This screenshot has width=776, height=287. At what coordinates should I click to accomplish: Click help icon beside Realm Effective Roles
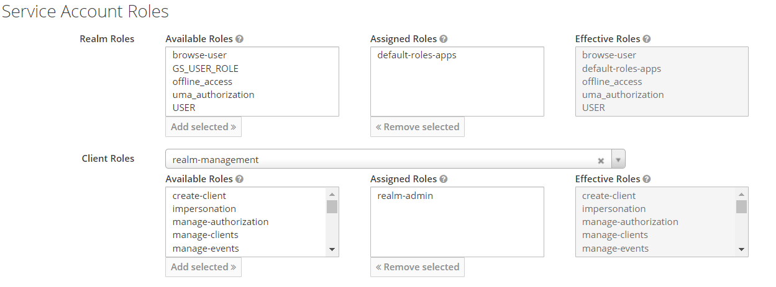coord(647,39)
